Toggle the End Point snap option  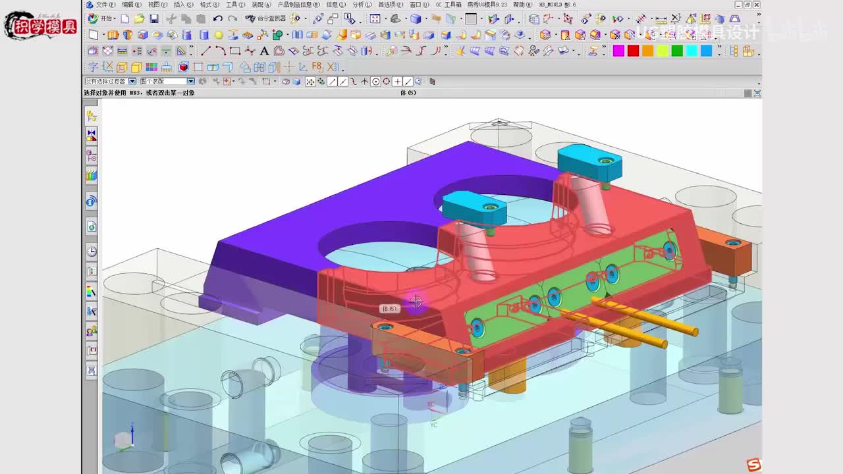(332, 82)
